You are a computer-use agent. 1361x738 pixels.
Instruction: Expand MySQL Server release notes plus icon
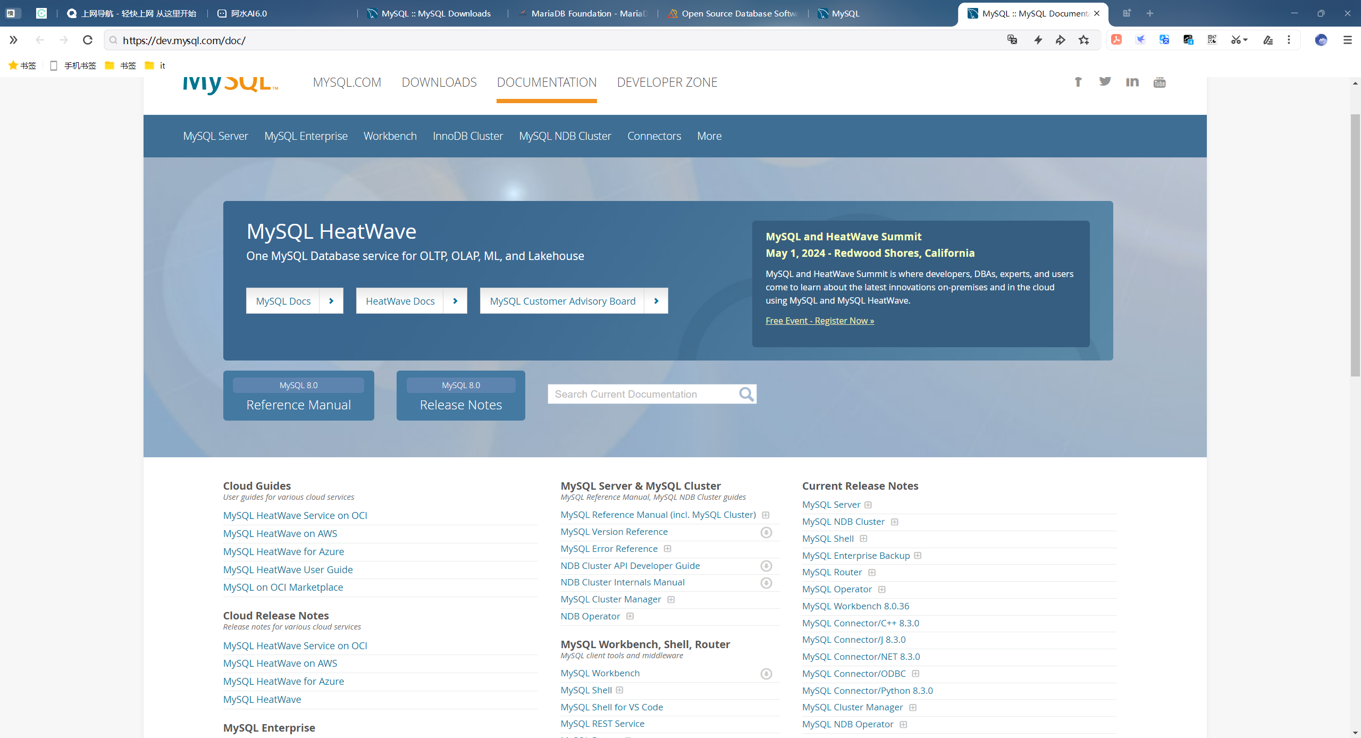[x=868, y=505]
